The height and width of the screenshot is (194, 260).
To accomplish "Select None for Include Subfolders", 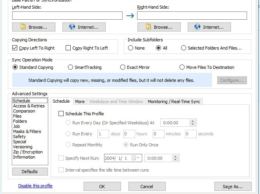I will (130, 48).
